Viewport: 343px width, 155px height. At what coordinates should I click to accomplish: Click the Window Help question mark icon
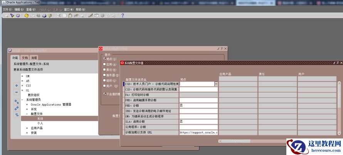click(x=123, y=16)
